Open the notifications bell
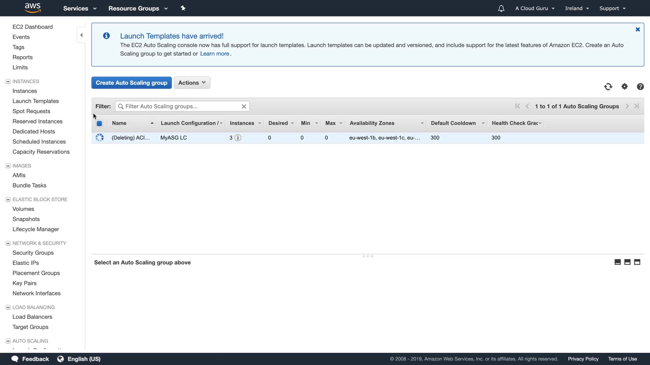Image resolution: width=650 pixels, height=365 pixels. click(501, 8)
